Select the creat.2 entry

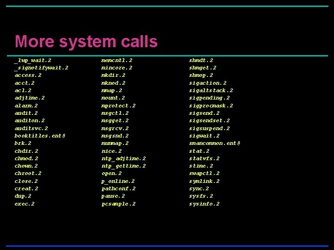(x=26, y=189)
